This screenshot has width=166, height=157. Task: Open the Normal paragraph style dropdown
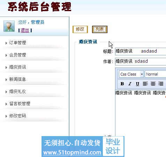click(x=156, y=74)
